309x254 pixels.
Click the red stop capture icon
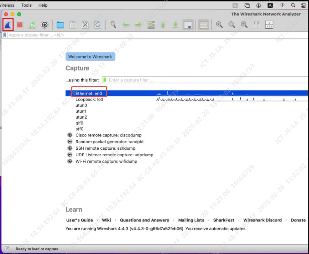(x=20, y=25)
